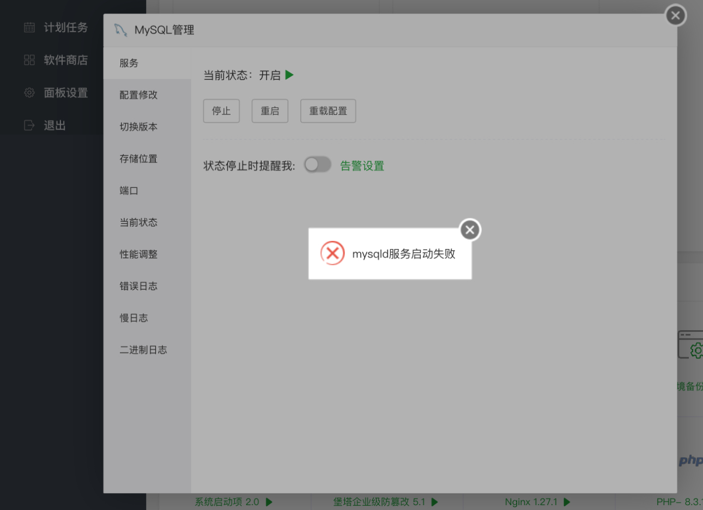Open the 存储位置 tab
Image resolution: width=703 pixels, height=510 pixels.
[147, 159]
